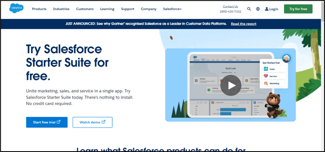The width and height of the screenshot is (325, 152).
Task: Expand the Learning navigation menu
Action: [x=107, y=9]
